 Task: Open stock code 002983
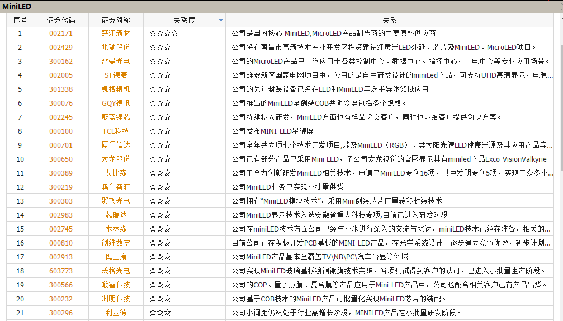(x=61, y=215)
